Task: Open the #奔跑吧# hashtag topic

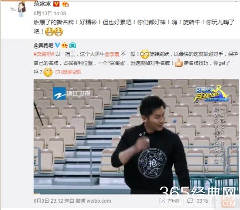Action: [44, 54]
